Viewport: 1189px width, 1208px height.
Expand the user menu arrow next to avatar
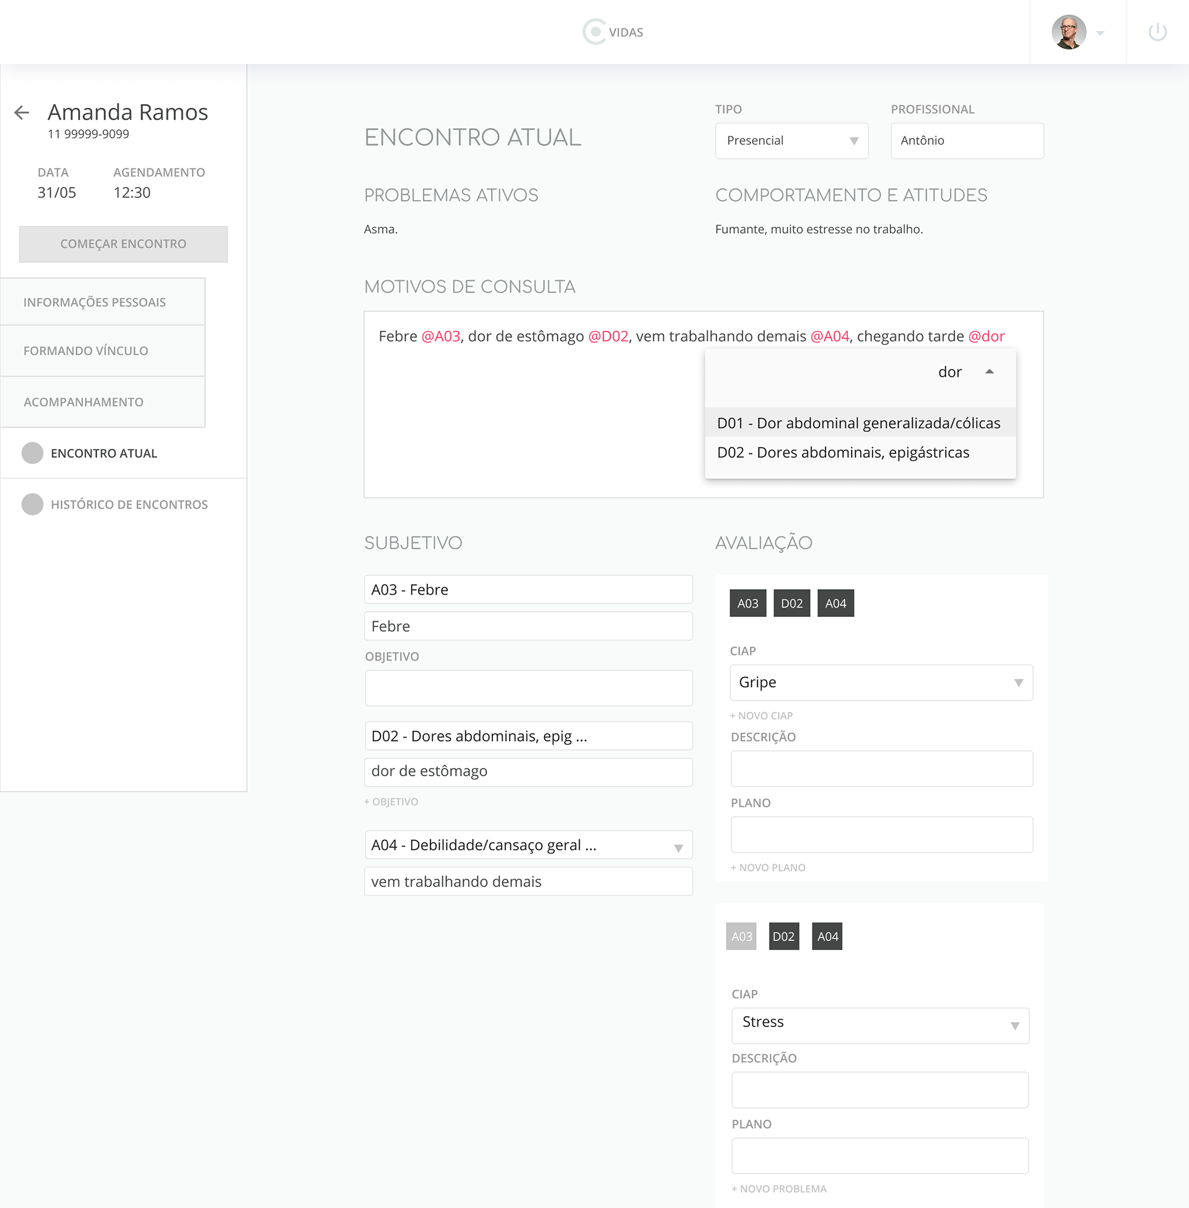pos(1100,33)
